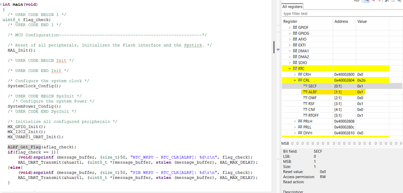The image size is (403, 193).
Task: Select ALRF bit range [1:1] cell
Action: [345, 92]
